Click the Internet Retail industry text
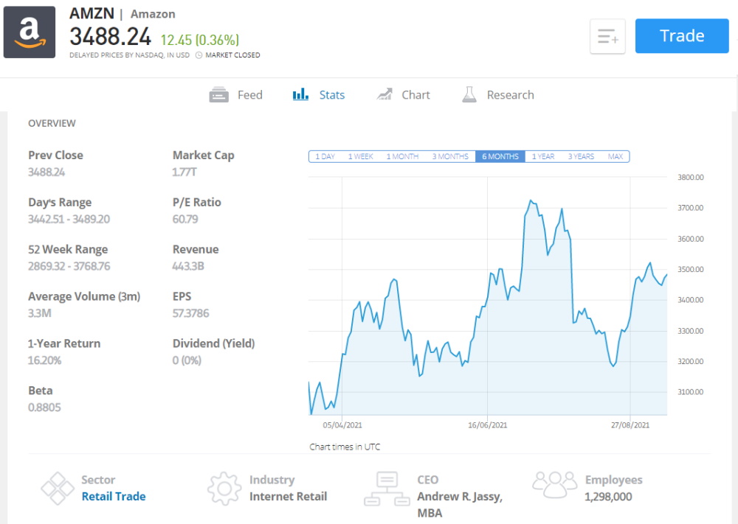Viewport: 738px width, 524px height. tap(288, 496)
